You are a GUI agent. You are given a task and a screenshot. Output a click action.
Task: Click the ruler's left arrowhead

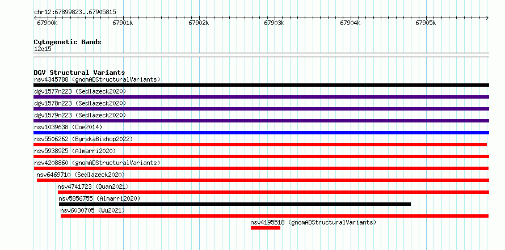35,18
